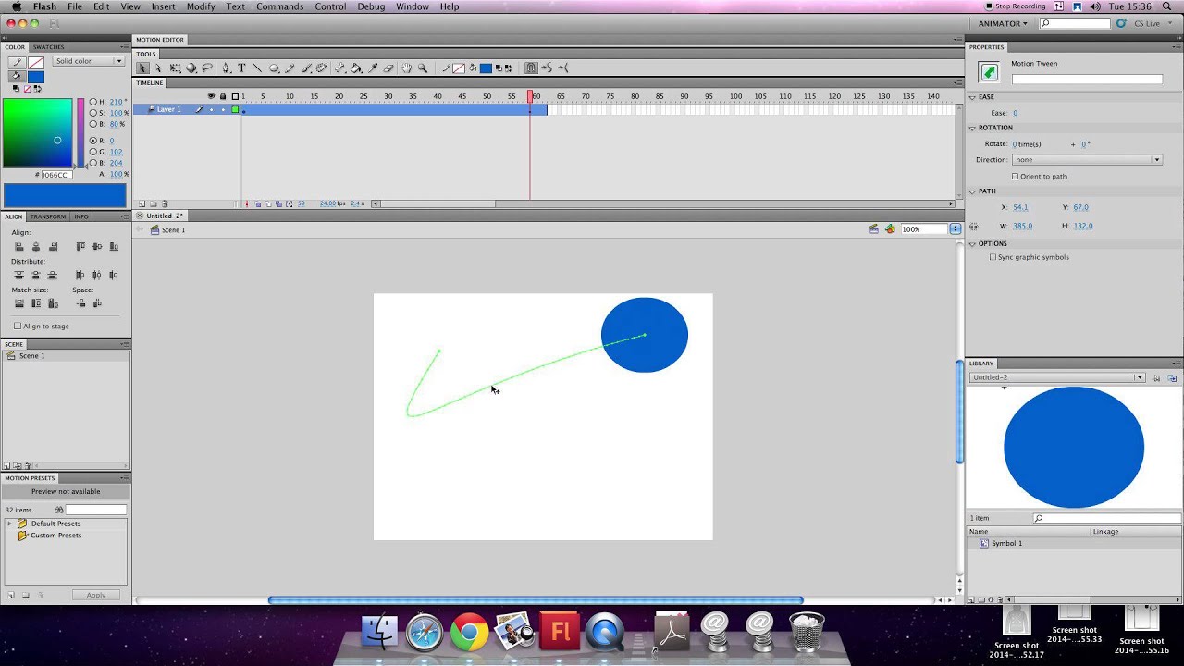Expand the Default Presets folder

[10, 524]
